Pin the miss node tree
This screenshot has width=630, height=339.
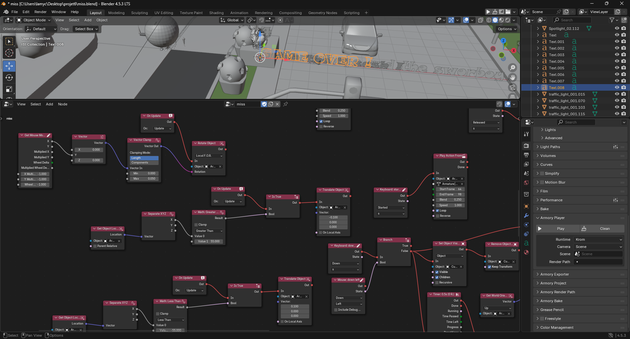pyautogui.click(x=285, y=104)
